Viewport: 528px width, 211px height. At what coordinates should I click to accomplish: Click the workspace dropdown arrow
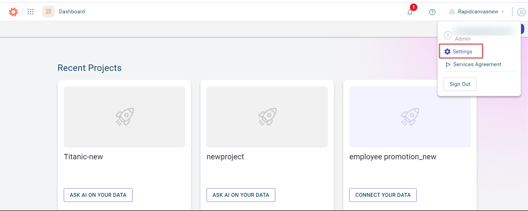503,12
